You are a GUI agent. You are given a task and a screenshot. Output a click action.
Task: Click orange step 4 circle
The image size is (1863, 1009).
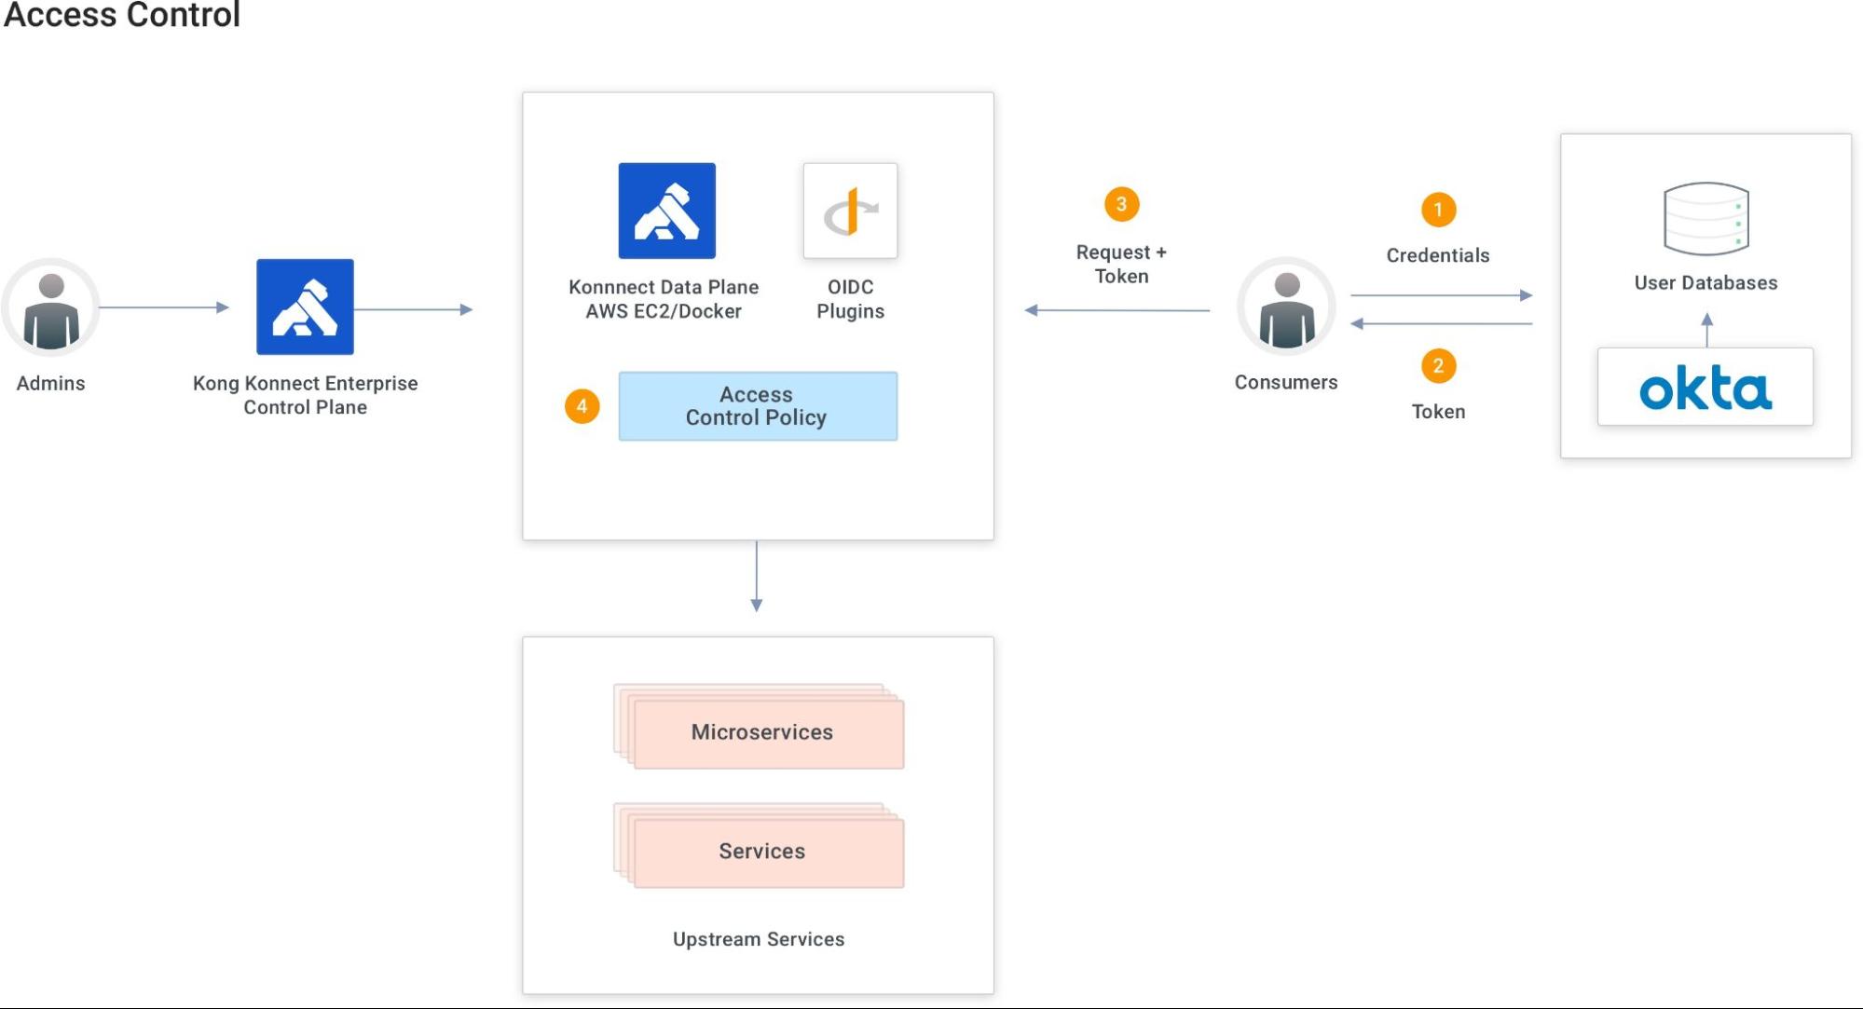tap(582, 406)
